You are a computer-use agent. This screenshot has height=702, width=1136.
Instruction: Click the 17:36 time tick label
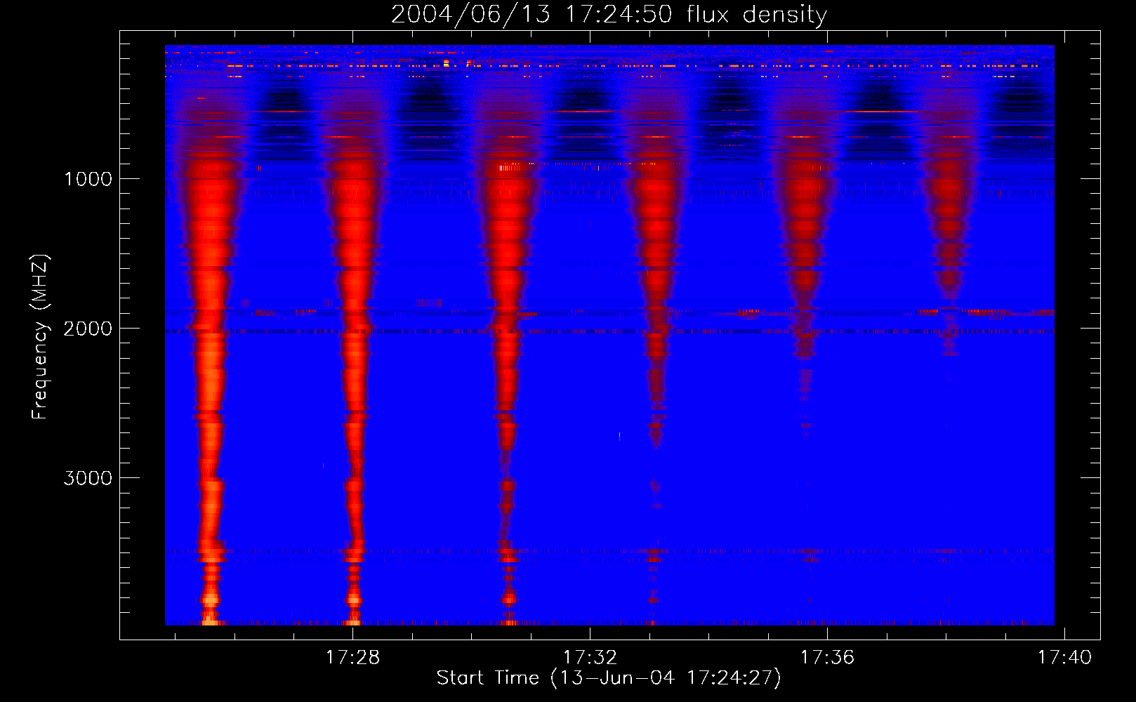click(x=827, y=658)
